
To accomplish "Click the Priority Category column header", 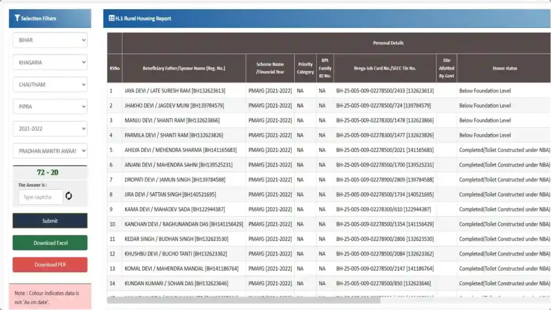I will (306, 68).
